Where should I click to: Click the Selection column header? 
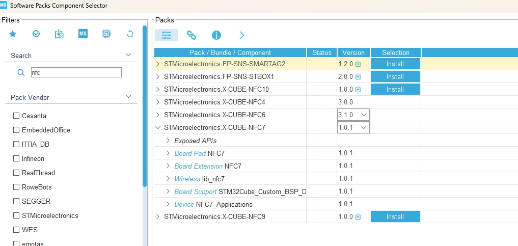396,52
